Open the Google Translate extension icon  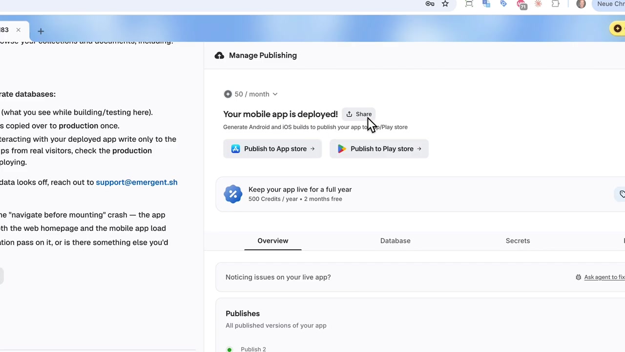point(486,4)
